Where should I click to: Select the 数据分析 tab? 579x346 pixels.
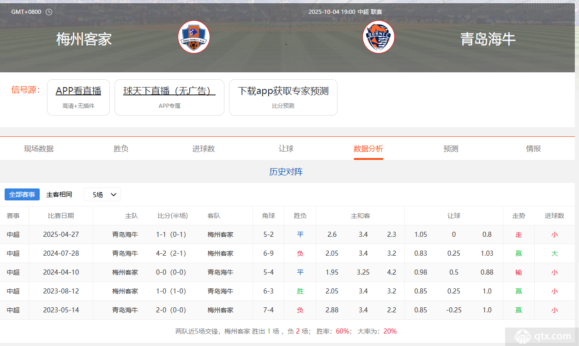click(368, 149)
